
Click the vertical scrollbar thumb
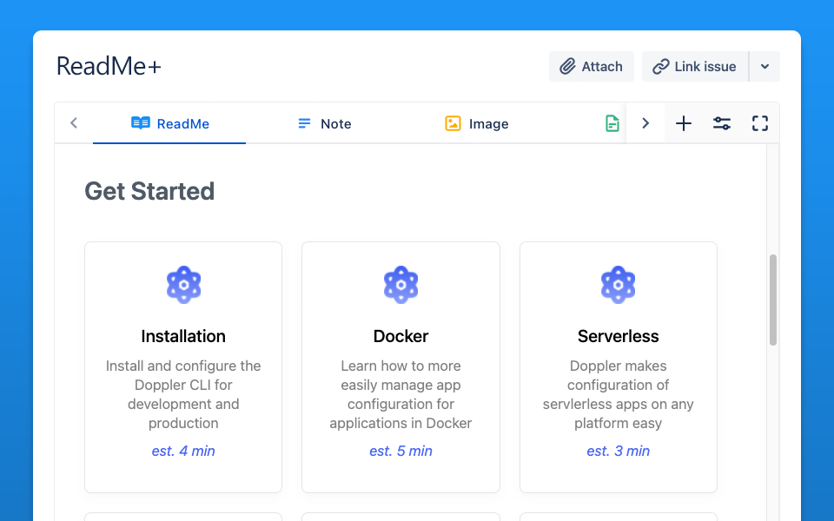pyautogui.click(x=773, y=300)
